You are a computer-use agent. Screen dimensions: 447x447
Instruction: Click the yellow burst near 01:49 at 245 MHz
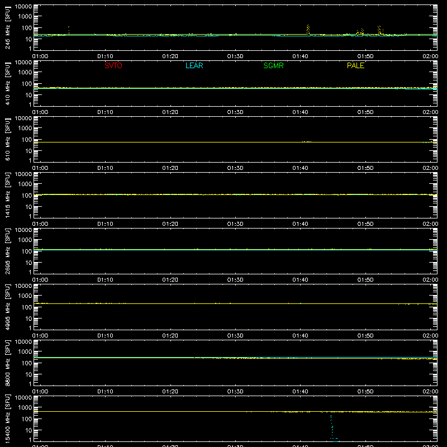(x=360, y=31)
